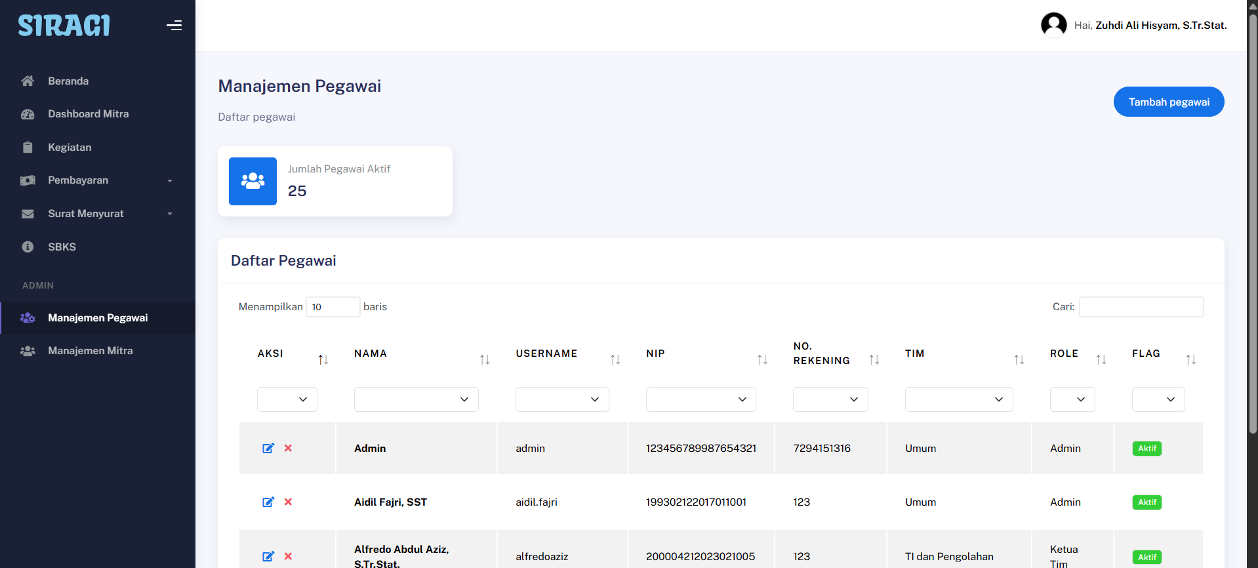Image resolution: width=1258 pixels, height=568 pixels.
Task: Click the user avatar icon in header
Action: (1053, 26)
